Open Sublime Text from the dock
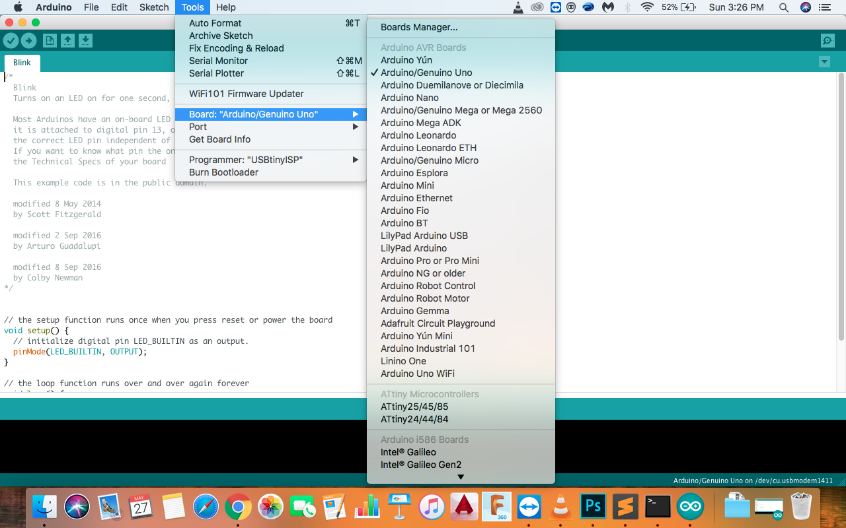The image size is (846, 528). tap(625, 507)
